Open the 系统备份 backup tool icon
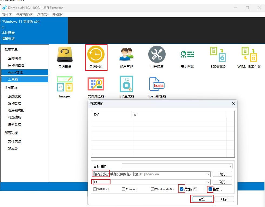Viewport: 265px width, 207px height. (65, 55)
